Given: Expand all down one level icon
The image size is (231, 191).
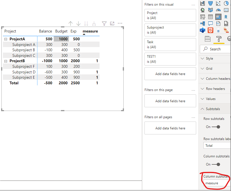Looking at the screenshot, I should [x=94, y=23].
